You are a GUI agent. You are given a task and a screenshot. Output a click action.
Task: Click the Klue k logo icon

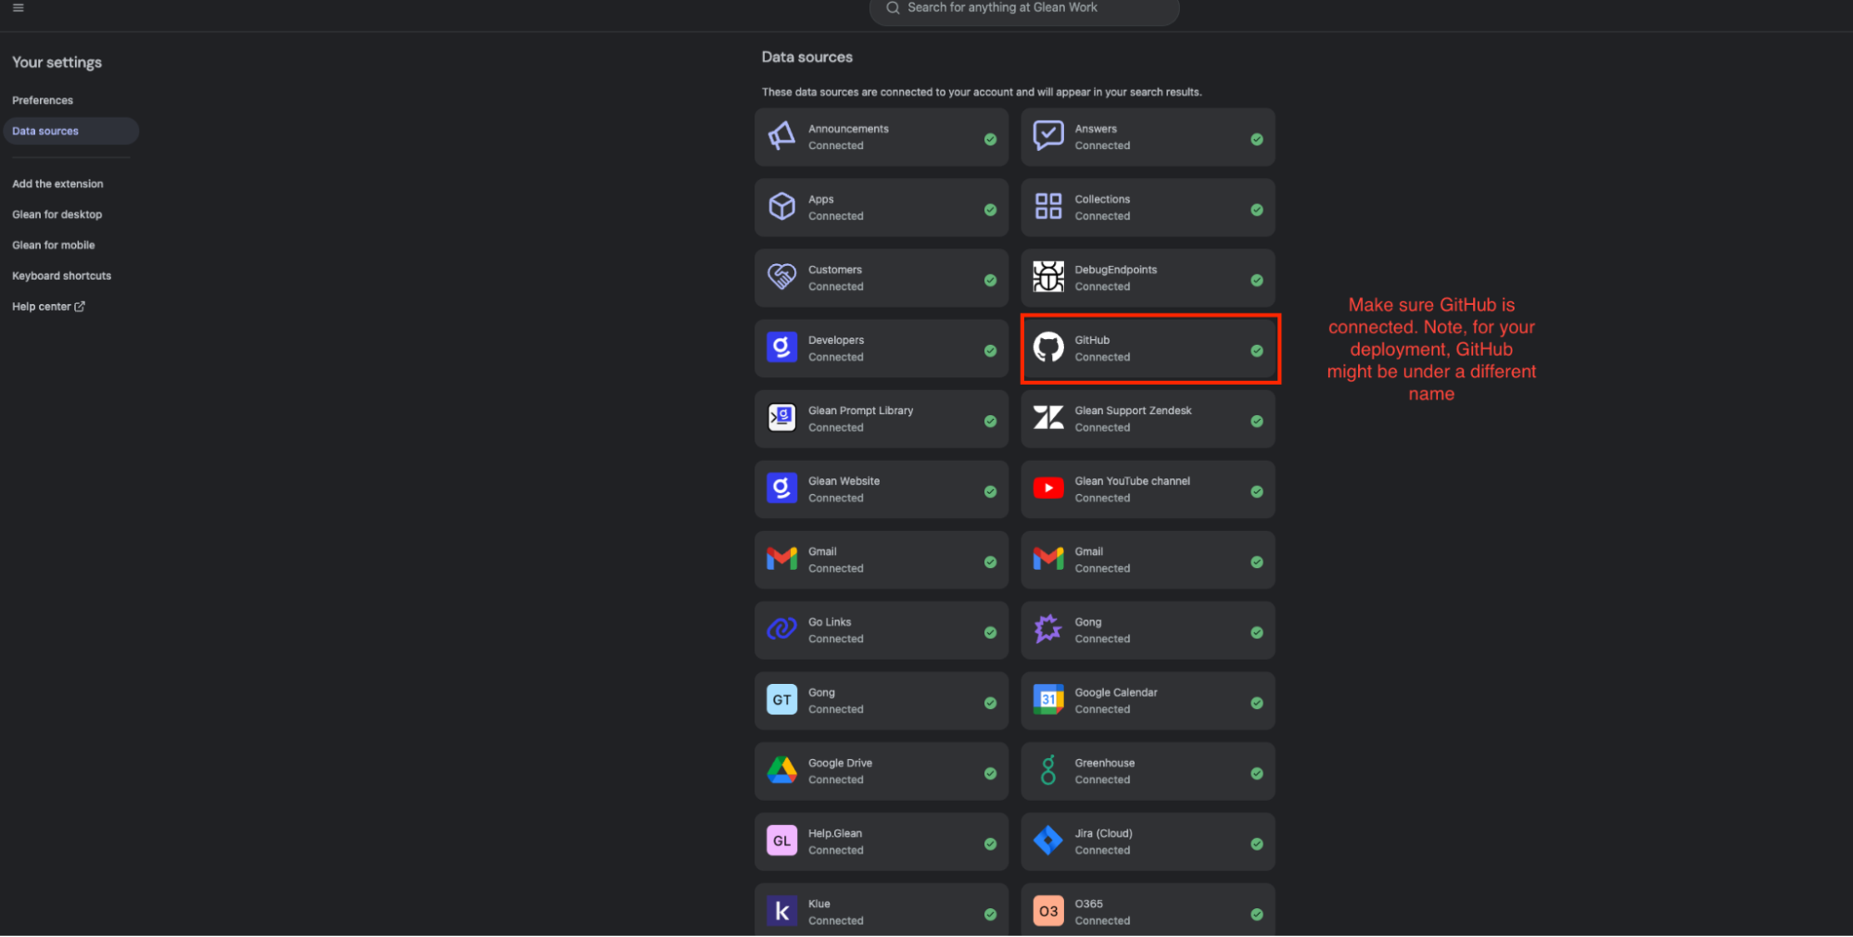[781, 911]
